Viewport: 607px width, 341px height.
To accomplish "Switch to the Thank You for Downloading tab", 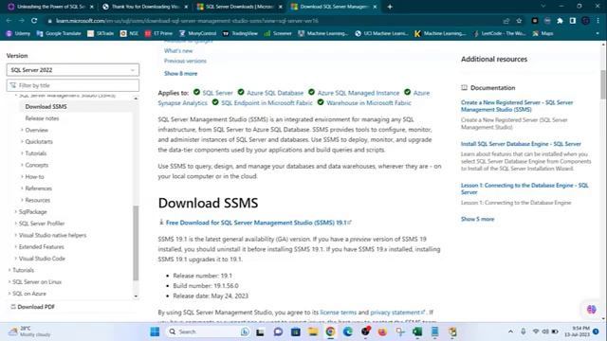I will 145,7.
